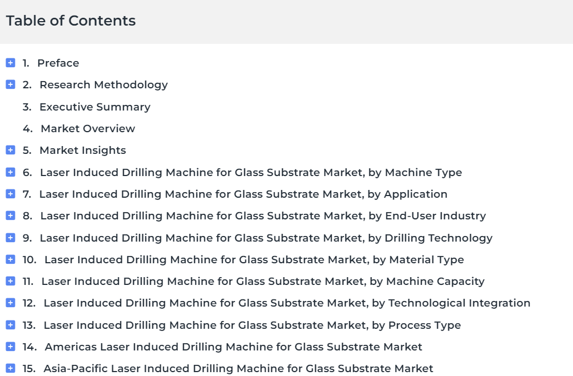The image size is (573, 376).
Task: Expand section 14 Americas market plus icon
Action: point(11,347)
